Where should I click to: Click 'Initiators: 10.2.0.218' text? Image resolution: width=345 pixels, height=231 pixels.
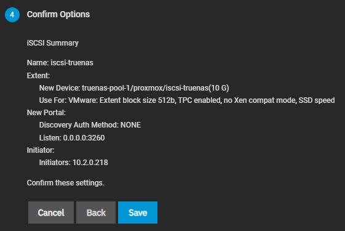[73, 163]
